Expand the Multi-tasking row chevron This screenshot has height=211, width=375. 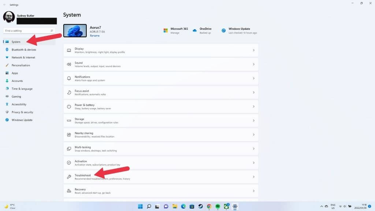[253, 149]
